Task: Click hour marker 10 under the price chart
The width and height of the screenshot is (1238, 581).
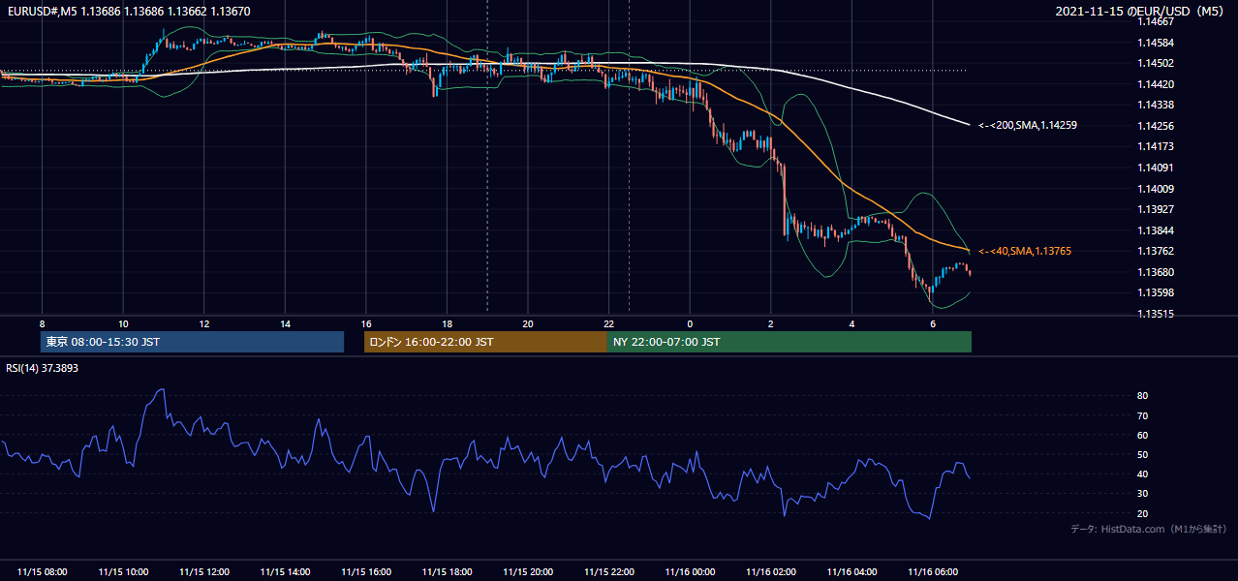Action: click(123, 323)
